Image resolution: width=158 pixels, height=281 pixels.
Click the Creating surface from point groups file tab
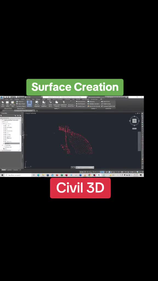(24, 111)
